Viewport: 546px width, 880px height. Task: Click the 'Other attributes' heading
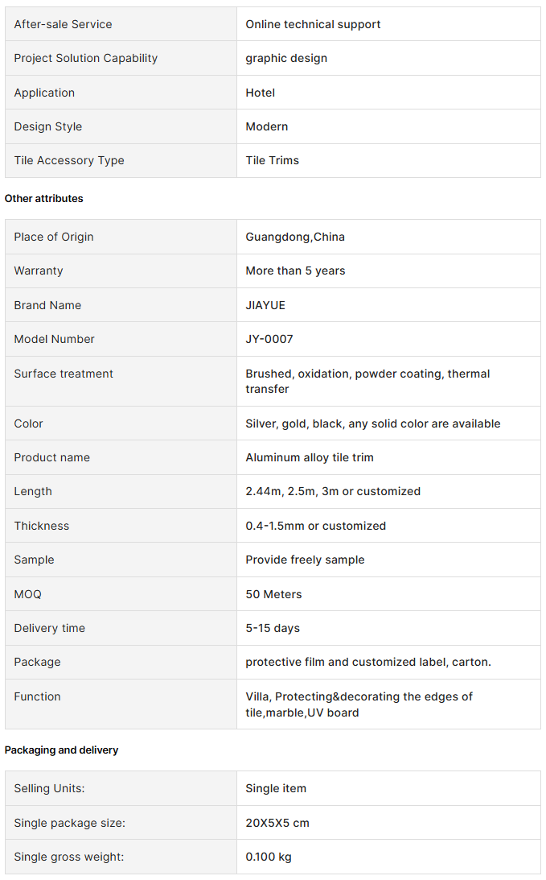pos(43,199)
